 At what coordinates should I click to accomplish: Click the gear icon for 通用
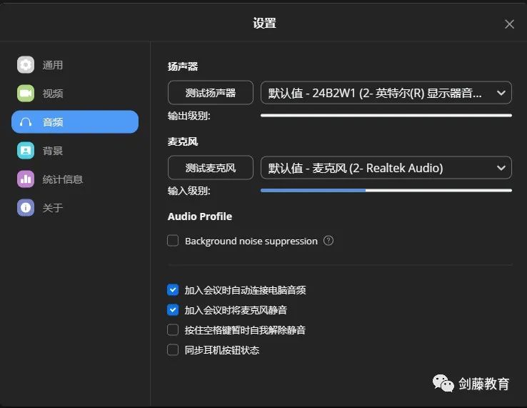tap(26, 64)
